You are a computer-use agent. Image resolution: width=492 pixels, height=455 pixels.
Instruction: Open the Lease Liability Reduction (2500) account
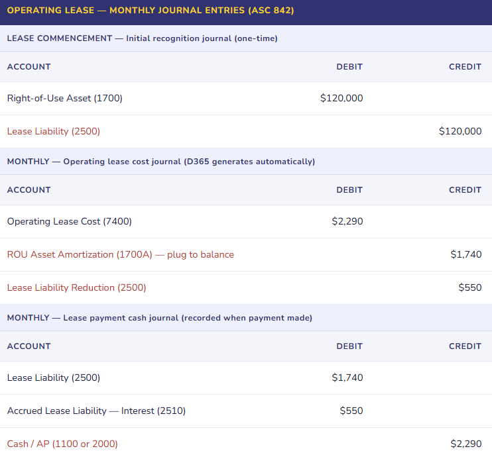77,287
